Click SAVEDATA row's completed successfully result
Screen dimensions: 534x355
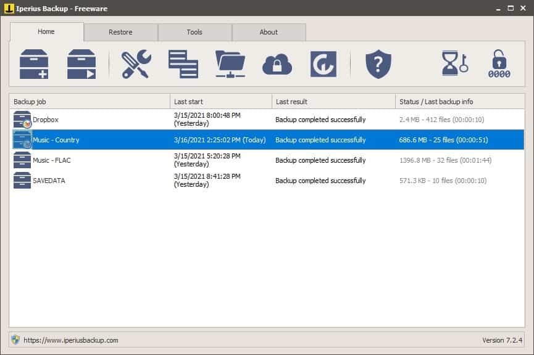[x=320, y=181]
